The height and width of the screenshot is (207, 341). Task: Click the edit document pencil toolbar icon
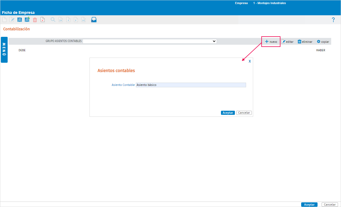click(x=12, y=20)
